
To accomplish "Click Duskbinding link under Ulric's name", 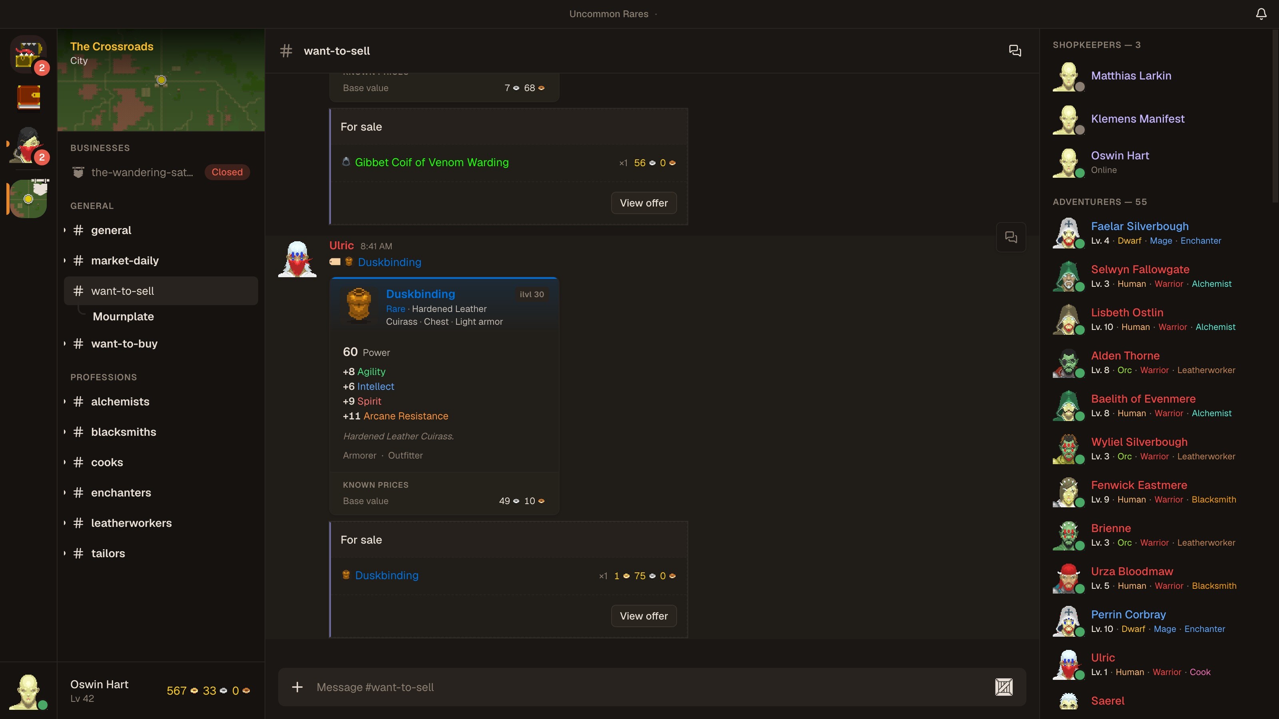I will point(389,262).
